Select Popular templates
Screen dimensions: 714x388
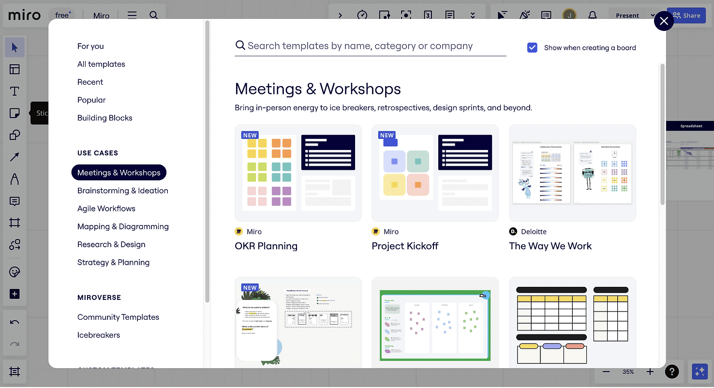[91, 100]
